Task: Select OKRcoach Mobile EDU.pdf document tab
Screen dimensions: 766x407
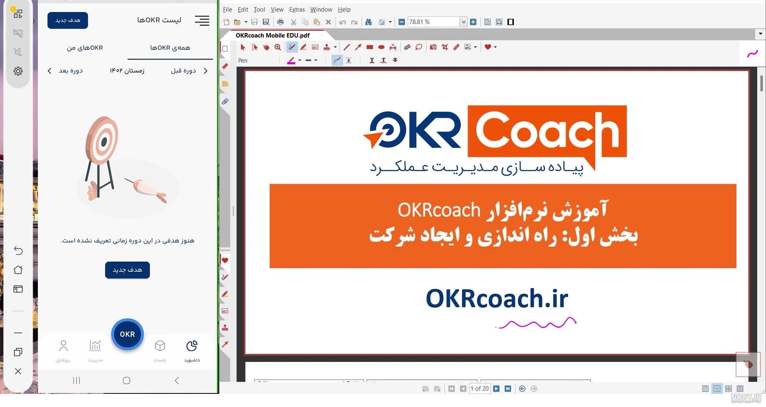Action: 272,35
